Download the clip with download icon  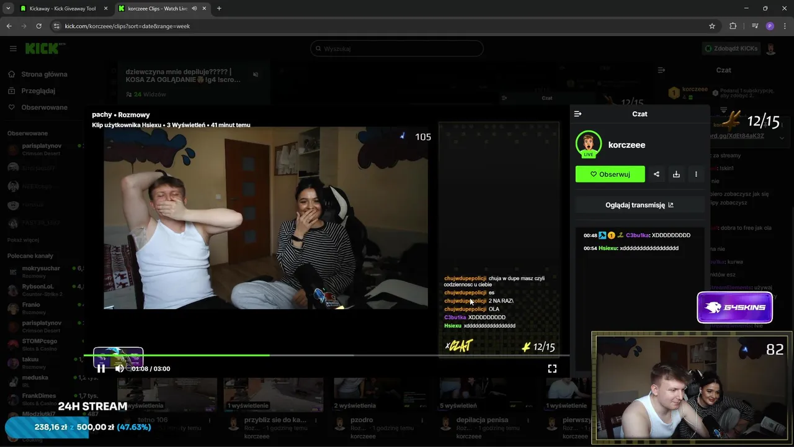tap(676, 174)
